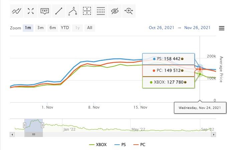
Task: Edit the Nov 26, 2021 end date
Action: tap(197, 28)
